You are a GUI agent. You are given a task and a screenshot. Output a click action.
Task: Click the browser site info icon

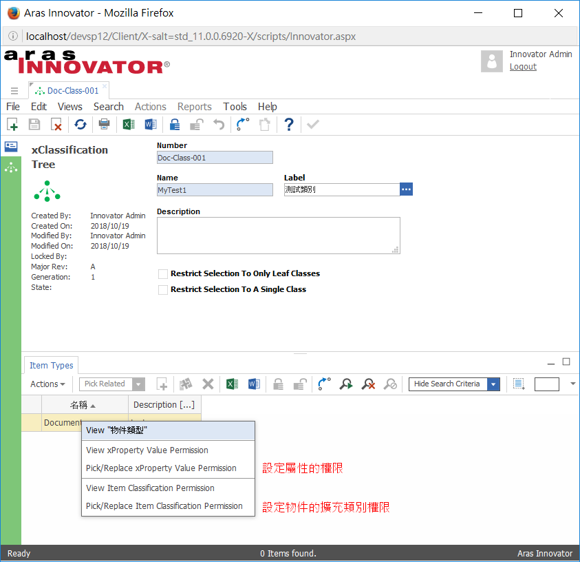coord(13,36)
